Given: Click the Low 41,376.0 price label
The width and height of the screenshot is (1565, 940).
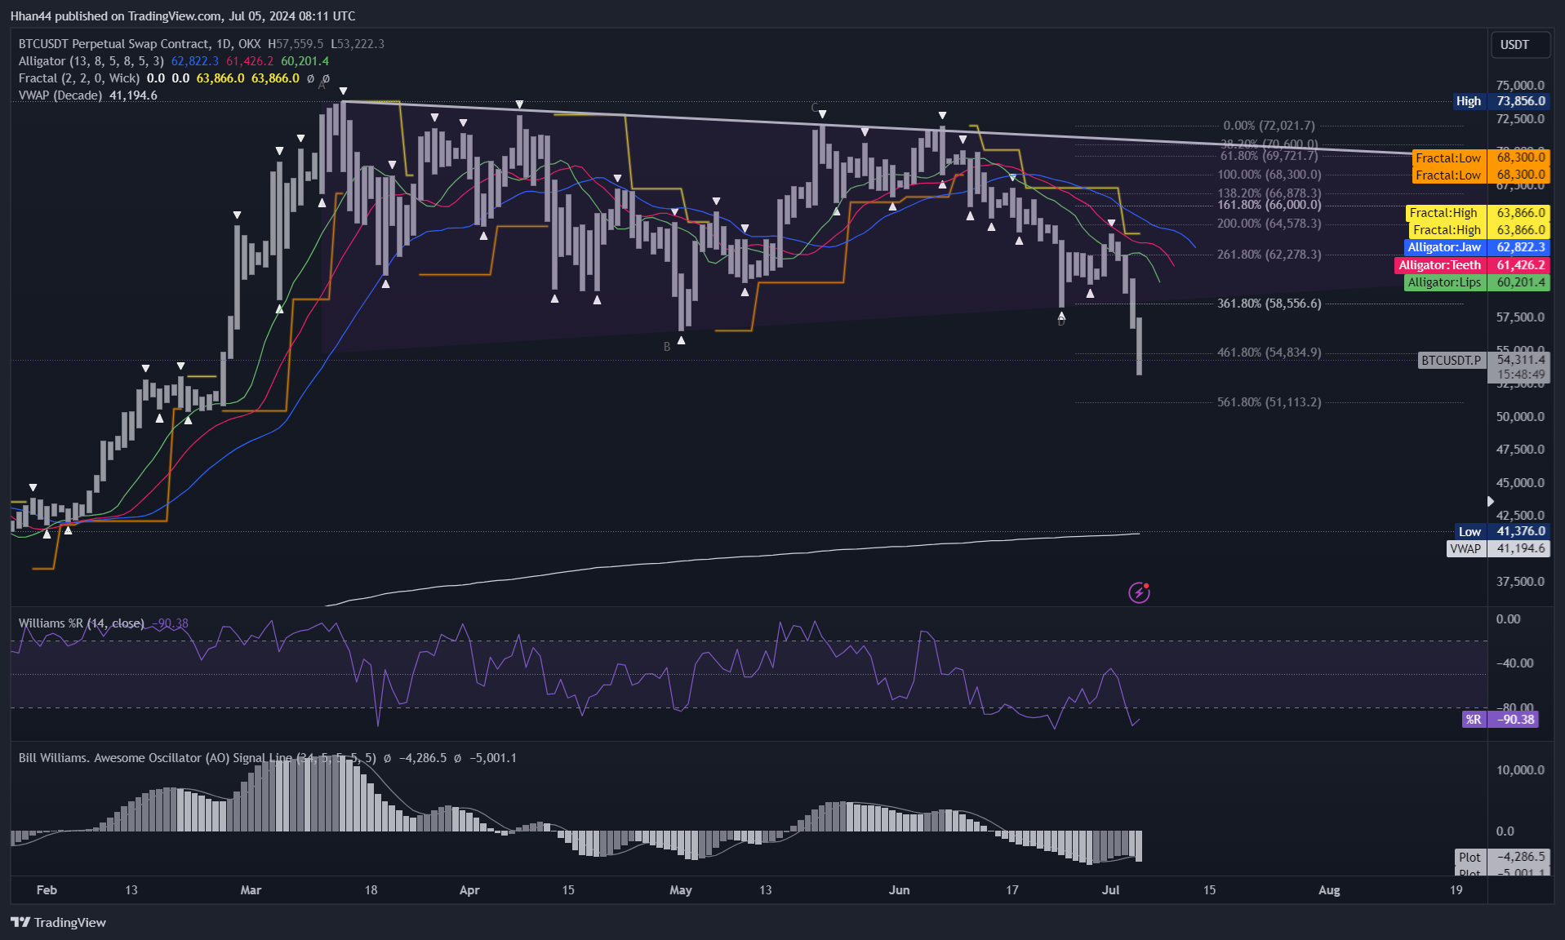Looking at the screenshot, I should (1501, 531).
